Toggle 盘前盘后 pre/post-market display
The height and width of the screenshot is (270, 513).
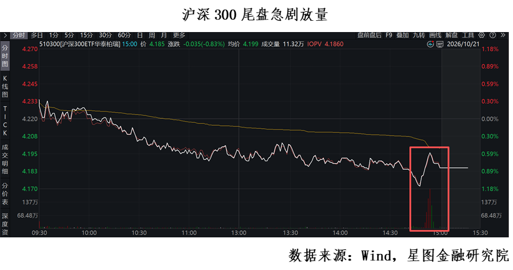(369, 35)
